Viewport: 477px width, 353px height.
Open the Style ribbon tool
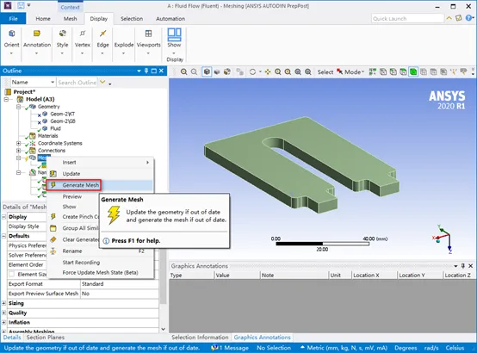(62, 42)
